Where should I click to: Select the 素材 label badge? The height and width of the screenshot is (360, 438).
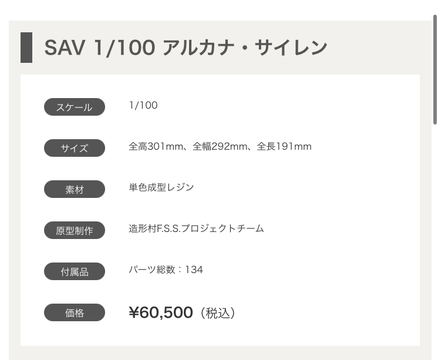tap(75, 190)
